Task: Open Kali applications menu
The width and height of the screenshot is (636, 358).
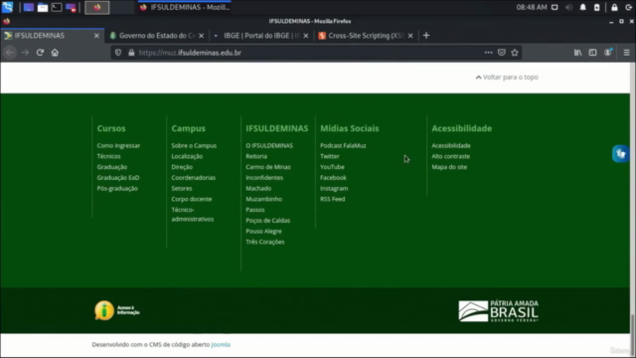Action: pos(8,7)
